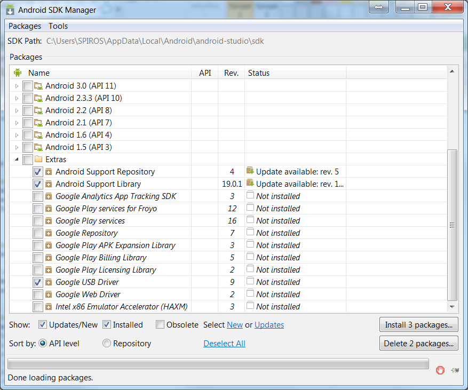Expand the Android 3.0 (API 11) node

click(x=17, y=86)
